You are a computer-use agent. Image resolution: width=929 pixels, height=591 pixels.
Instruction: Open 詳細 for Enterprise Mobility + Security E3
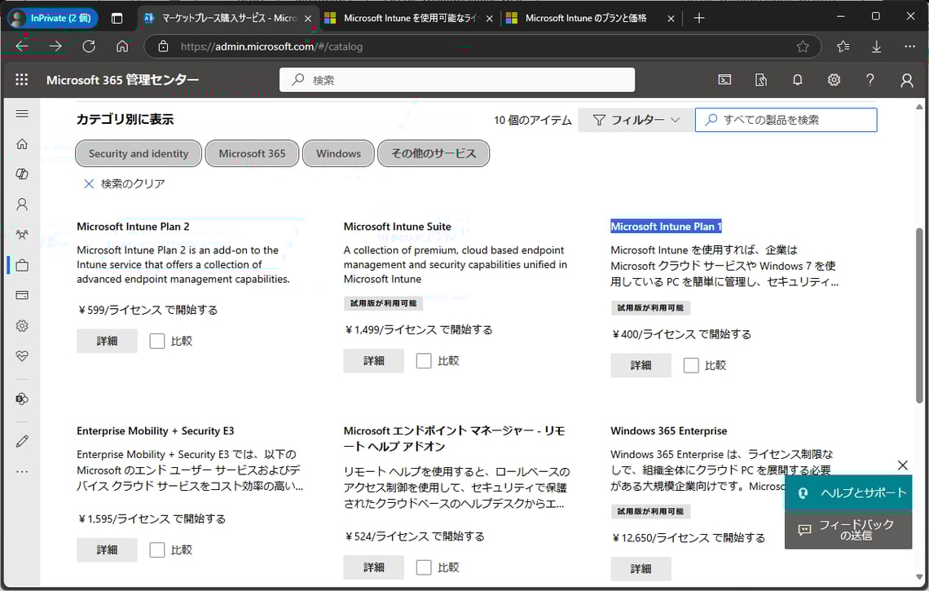[107, 549]
